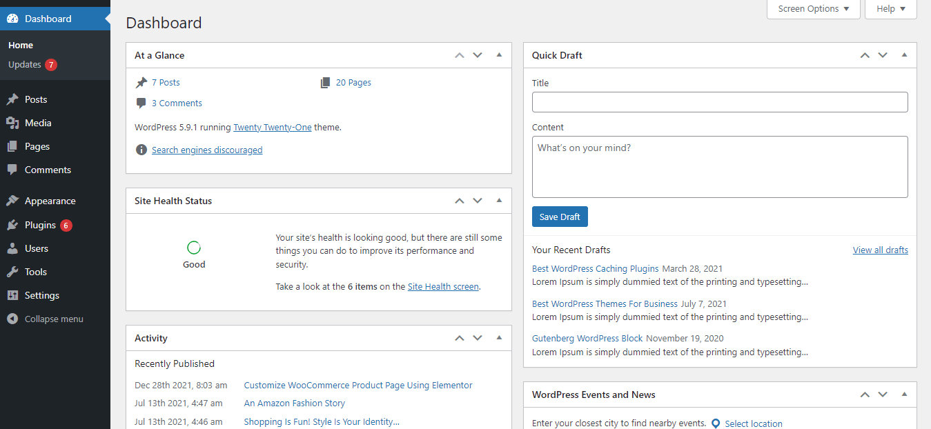Collapse the WordPress Events and News panel

pos(904,395)
